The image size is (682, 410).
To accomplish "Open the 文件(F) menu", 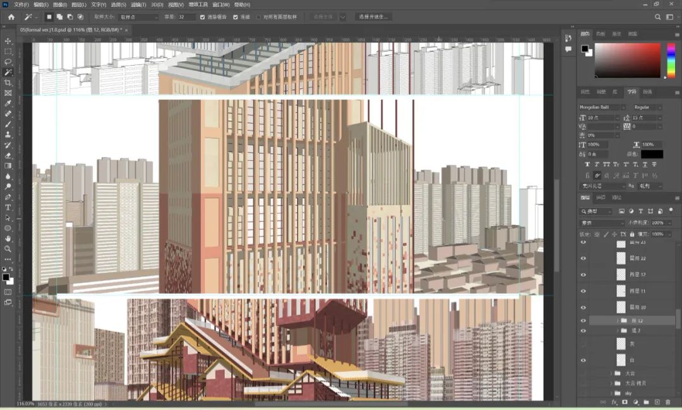I will pyautogui.click(x=21, y=5).
